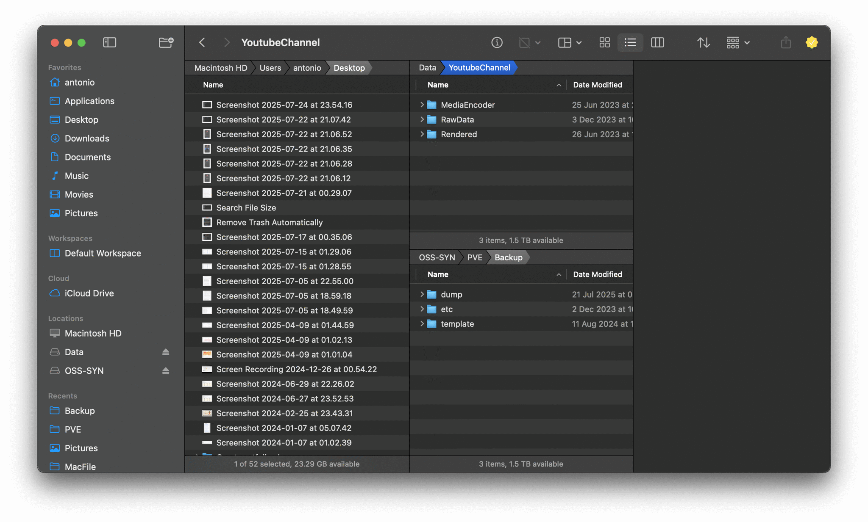Select Screenshot 2025-07-24 at 23.54.16

[283, 105]
